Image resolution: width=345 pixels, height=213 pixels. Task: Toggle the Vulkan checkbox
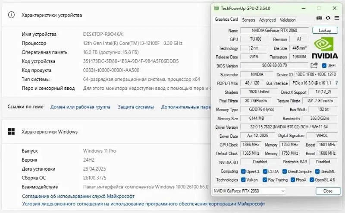pos(243,180)
